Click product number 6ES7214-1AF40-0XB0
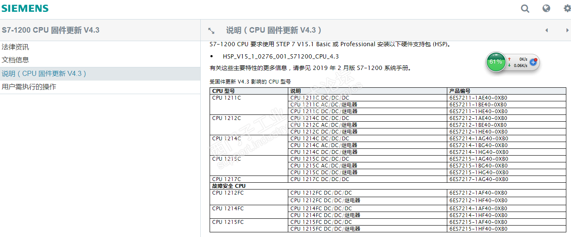This screenshot has width=571, height=237. (478, 209)
